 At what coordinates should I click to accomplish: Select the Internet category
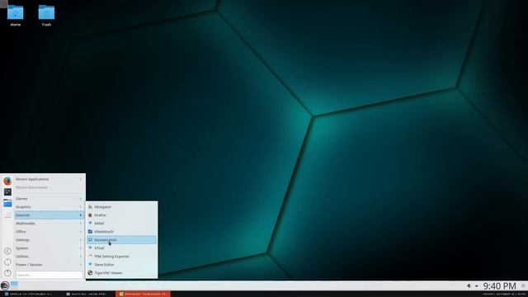(49, 215)
